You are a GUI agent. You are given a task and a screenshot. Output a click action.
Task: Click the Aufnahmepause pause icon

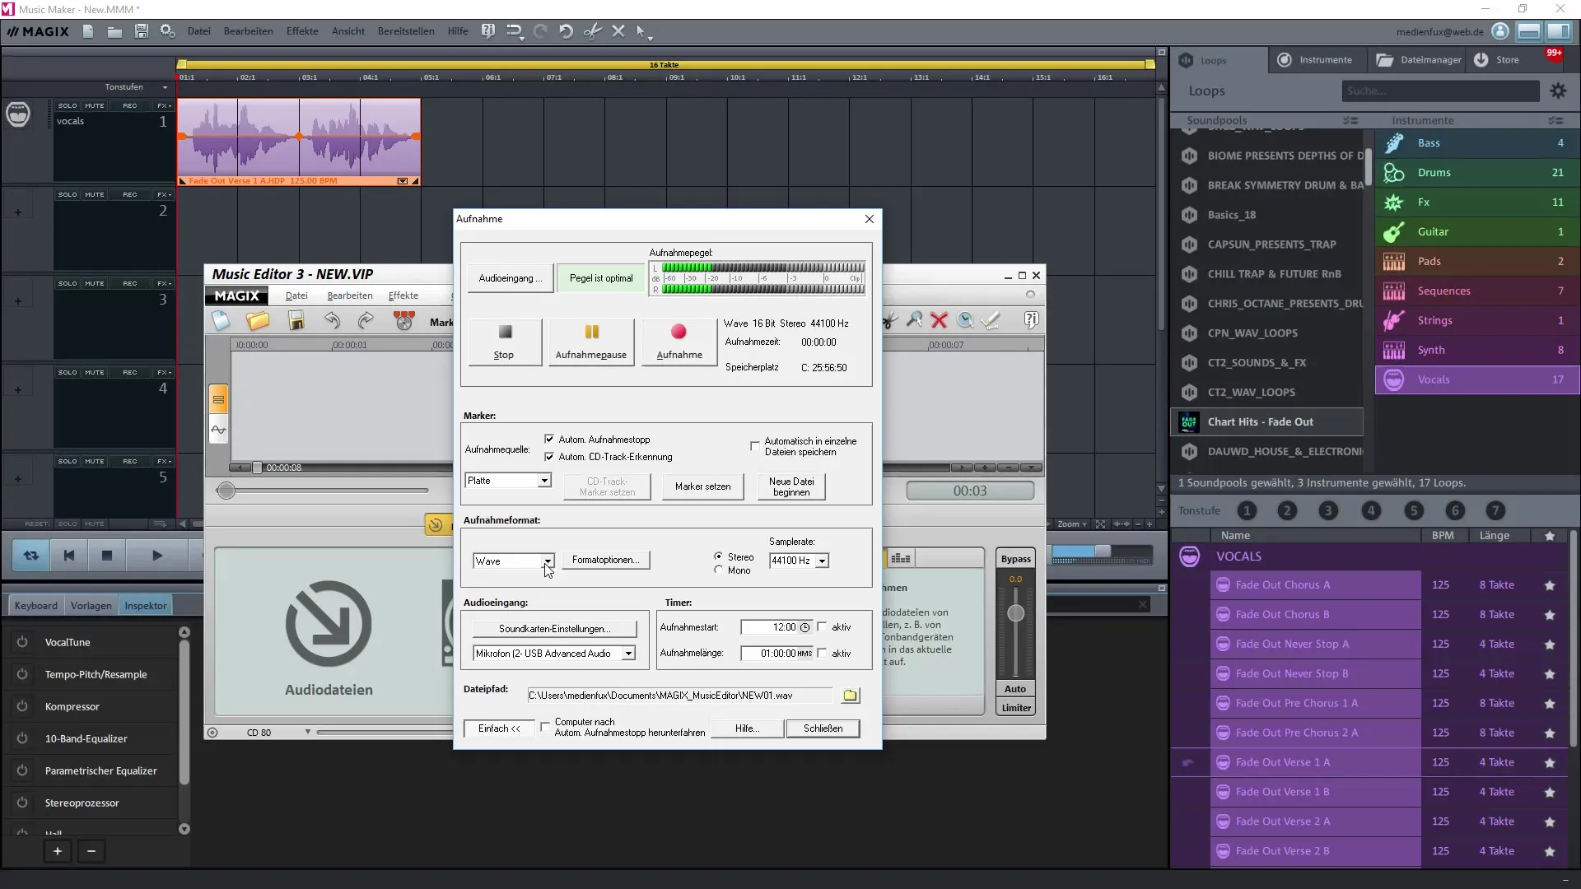click(591, 332)
